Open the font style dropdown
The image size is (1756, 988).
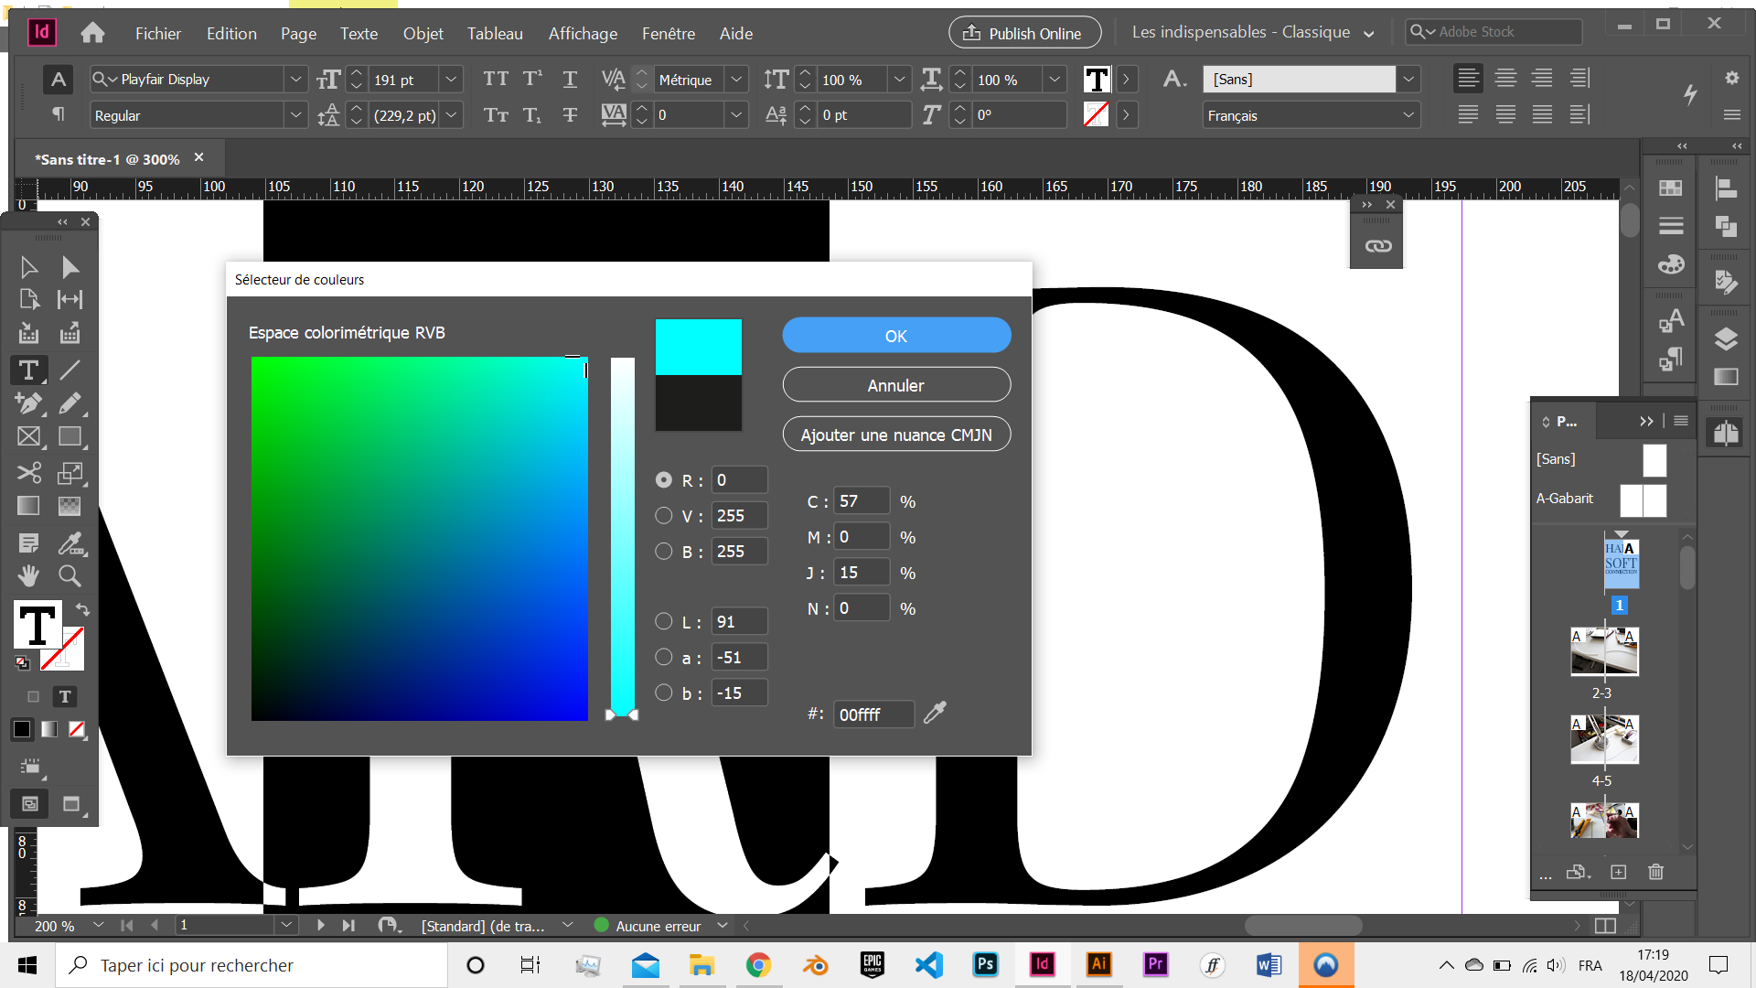coord(295,115)
